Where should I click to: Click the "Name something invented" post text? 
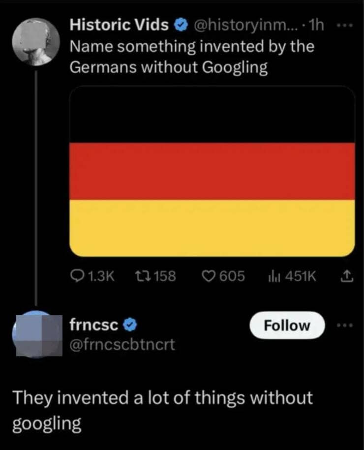pyautogui.click(x=192, y=57)
